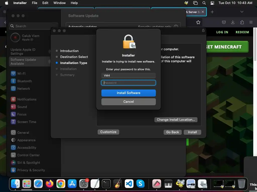
Task: Select Software Update Available in sidebar
Action: tap(30, 61)
